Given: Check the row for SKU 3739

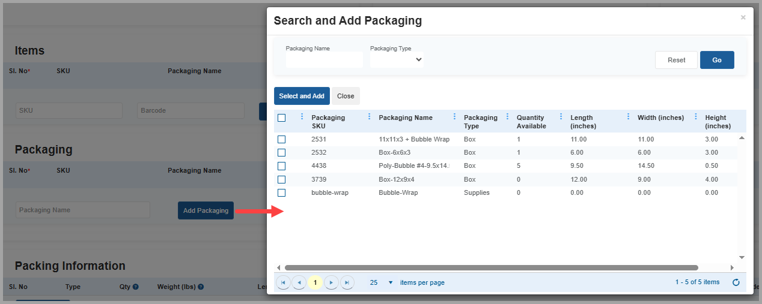Looking at the screenshot, I should 282,179.
